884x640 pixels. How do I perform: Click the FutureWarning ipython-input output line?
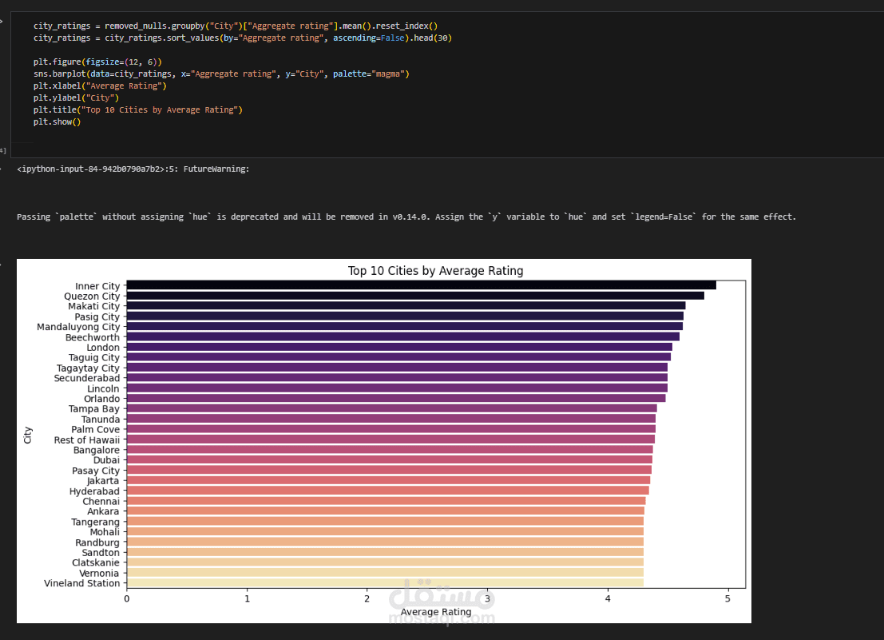click(x=133, y=169)
